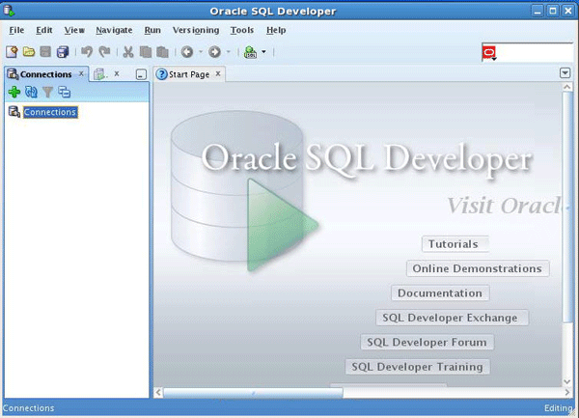Click the green plus New Connection icon
This screenshot has width=579, height=418.
pyautogui.click(x=14, y=92)
